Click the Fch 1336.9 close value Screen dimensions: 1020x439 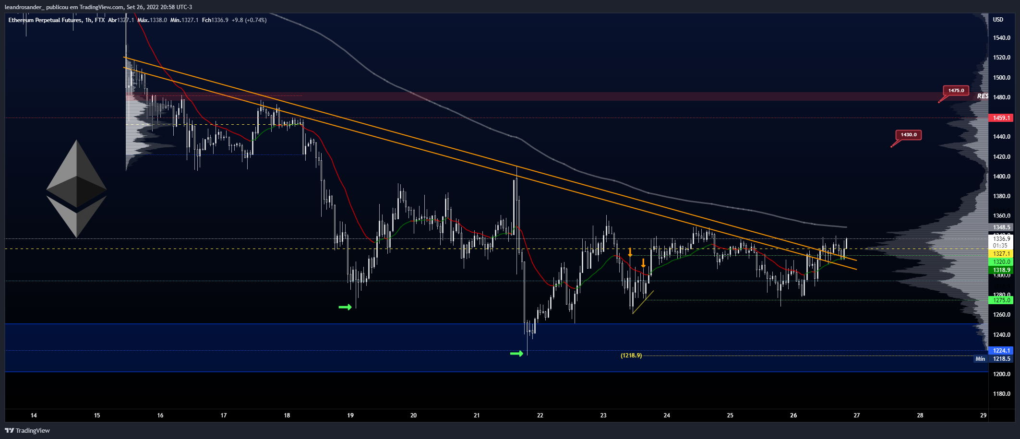coord(215,20)
